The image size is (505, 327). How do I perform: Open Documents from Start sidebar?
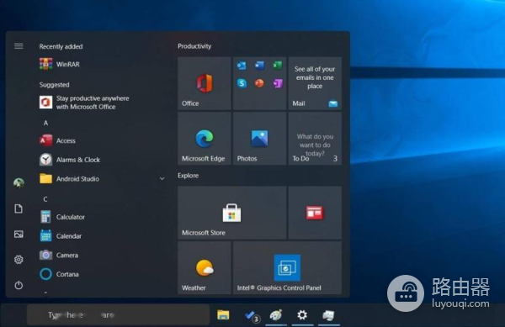coord(19,208)
